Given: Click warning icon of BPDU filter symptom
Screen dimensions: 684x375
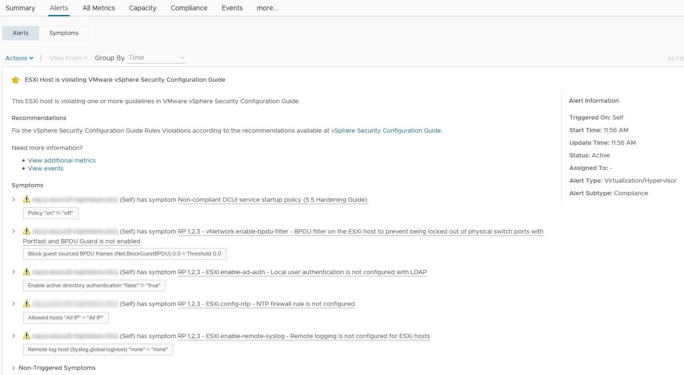Looking at the screenshot, I should click(x=27, y=231).
